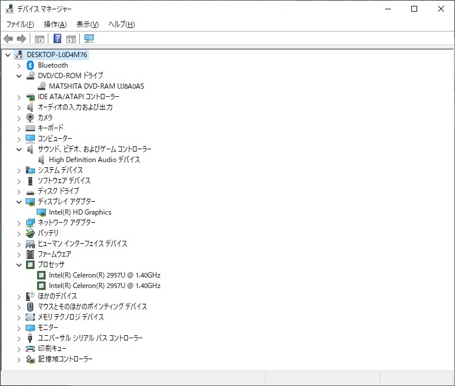The height and width of the screenshot is (386, 455).
Task: Click the DVD/CD-ROM ドライブ drive icon
Action: (x=30, y=76)
